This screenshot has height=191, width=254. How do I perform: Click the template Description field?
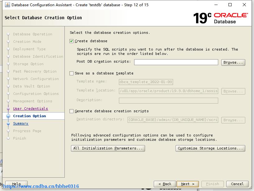pyautogui.click(x=168, y=100)
